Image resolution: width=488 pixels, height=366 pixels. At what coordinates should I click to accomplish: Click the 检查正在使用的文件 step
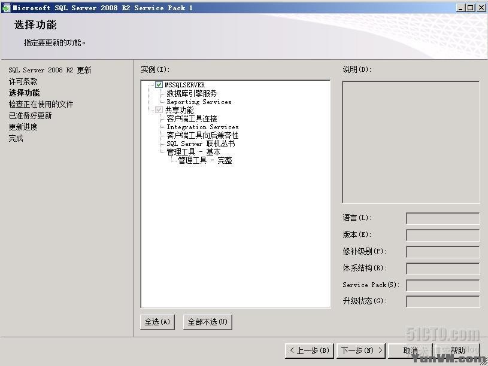coord(41,104)
